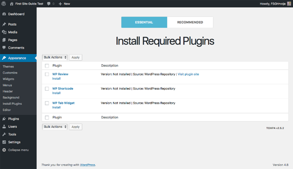Click the First Site Guide Test site name

(x=29, y=4)
